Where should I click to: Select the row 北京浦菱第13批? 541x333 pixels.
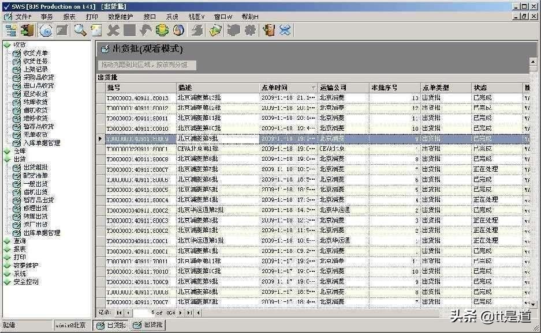(314, 98)
